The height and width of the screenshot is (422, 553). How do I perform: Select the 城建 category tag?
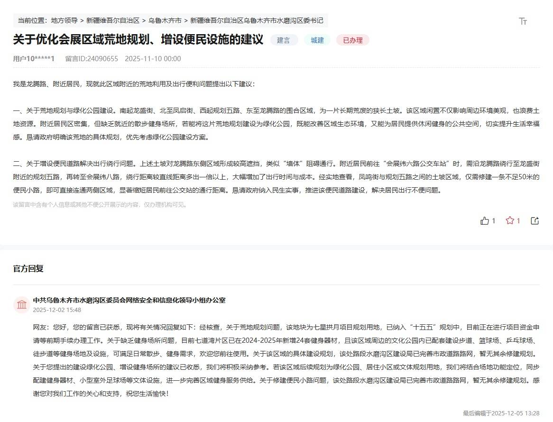(317, 40)
